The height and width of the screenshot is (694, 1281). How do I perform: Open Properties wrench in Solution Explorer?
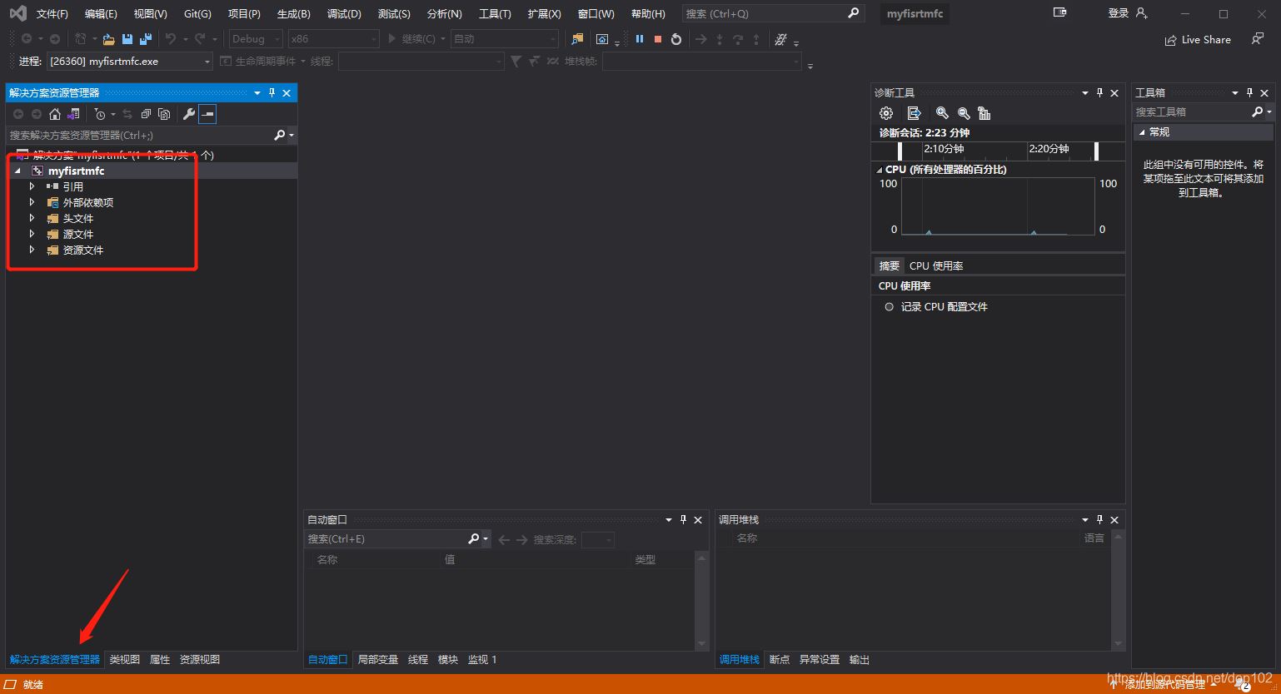click(189, 114)
